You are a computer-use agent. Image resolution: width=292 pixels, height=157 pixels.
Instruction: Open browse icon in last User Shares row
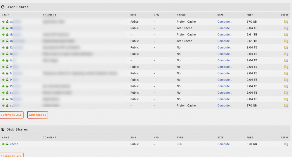(286, 106)
